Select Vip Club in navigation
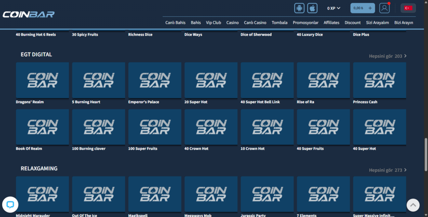428x217 pixels. click(x=214, y=23)
